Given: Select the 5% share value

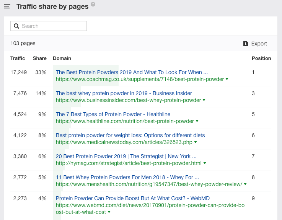Looking at the screenshot, I should pyautogui.click(x=42, y=177).
